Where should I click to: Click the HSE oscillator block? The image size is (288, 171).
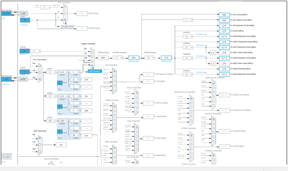coord(23,79)
